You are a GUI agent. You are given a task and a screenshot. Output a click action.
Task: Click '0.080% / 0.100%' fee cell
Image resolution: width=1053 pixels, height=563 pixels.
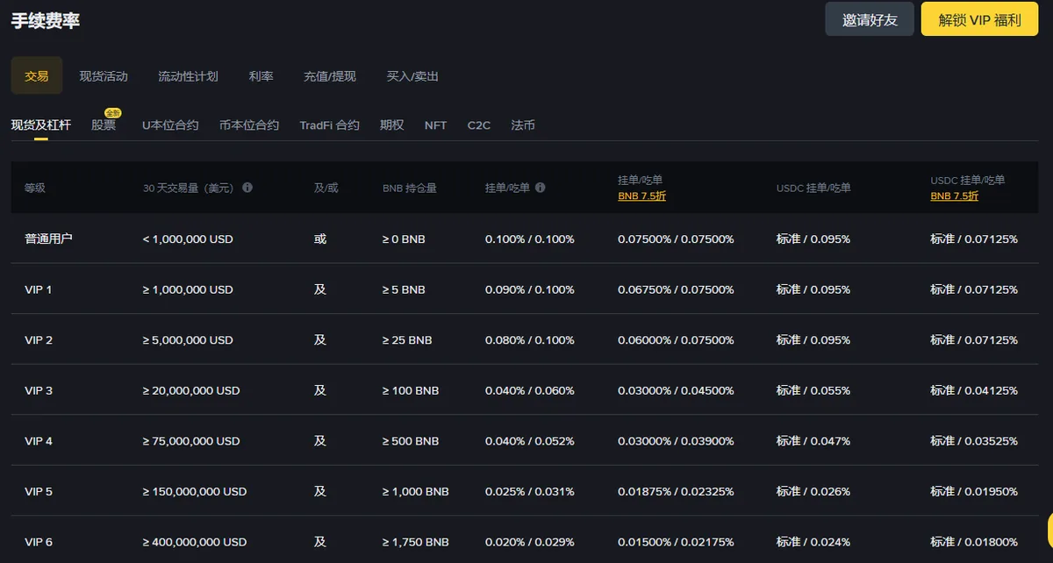point(530,339)
